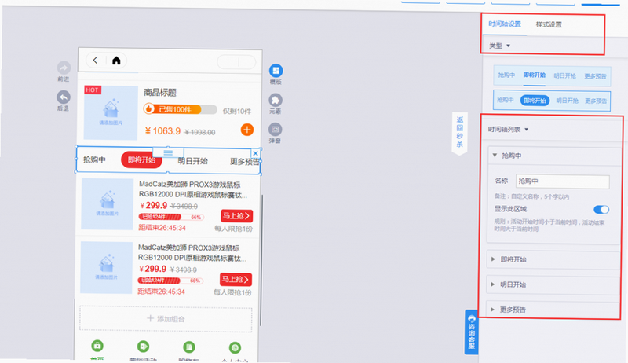This screenshot has height=363, width=628.
Task: Select red 即将开始 tab in phone preview
Action: pos(141,160)
